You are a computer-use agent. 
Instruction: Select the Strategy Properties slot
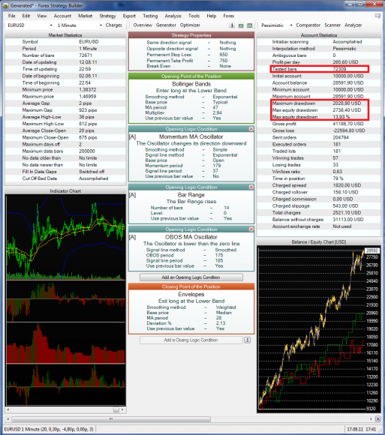coord(191,52)
